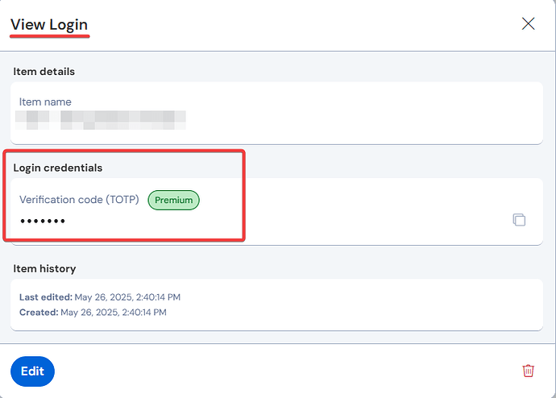
Task: Click the 'Login credentials' heading
Action: tap(58, 168)
